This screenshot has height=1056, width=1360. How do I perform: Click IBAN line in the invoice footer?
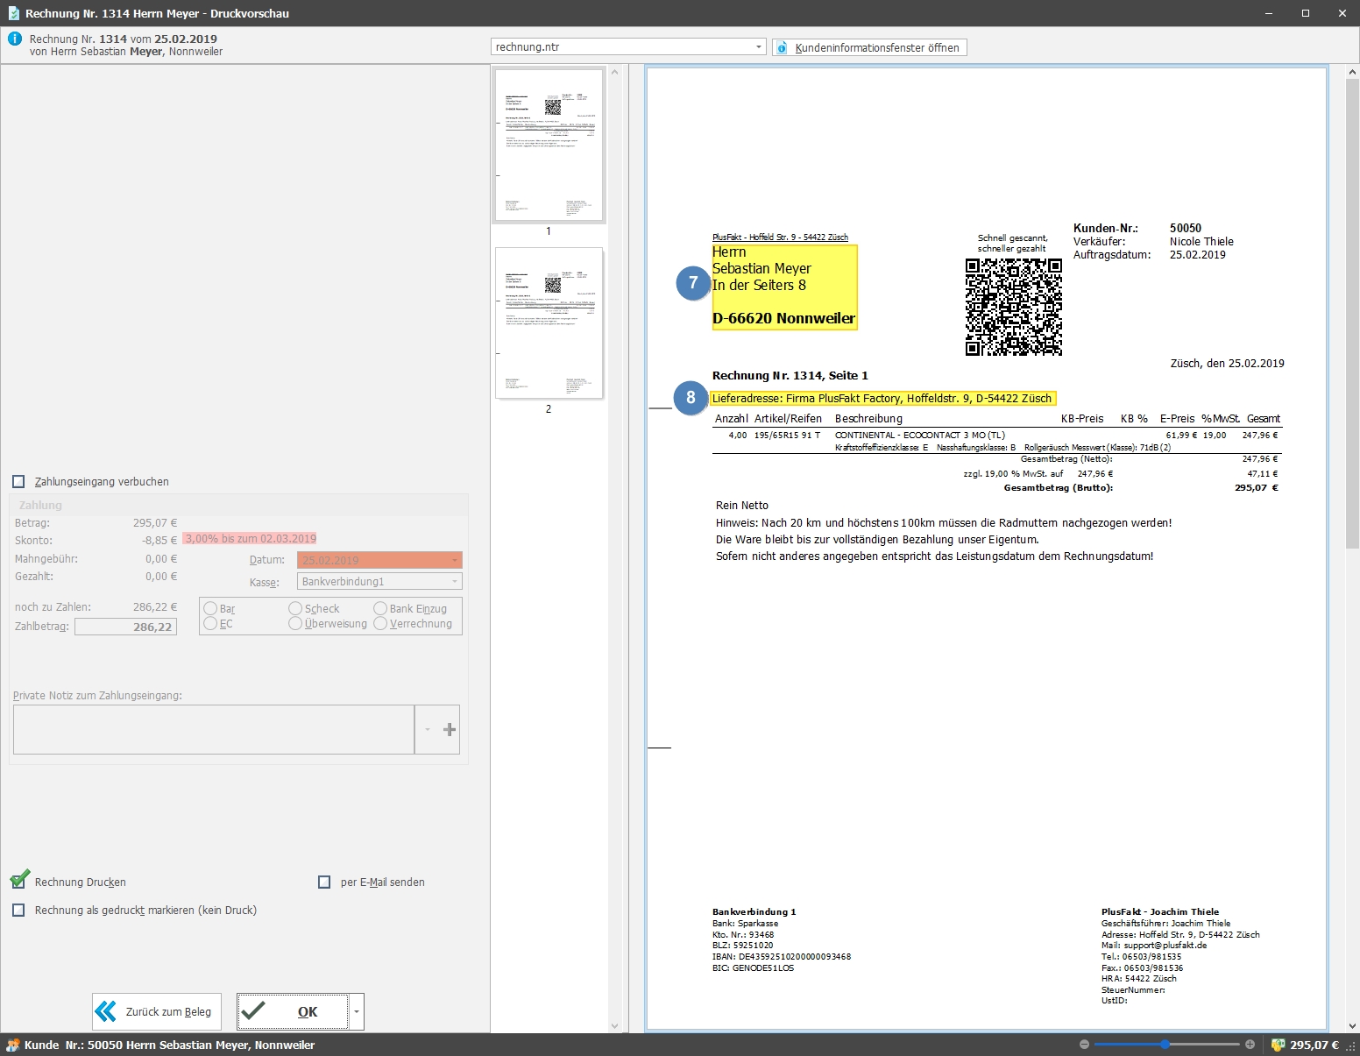[x=782, y=956]
